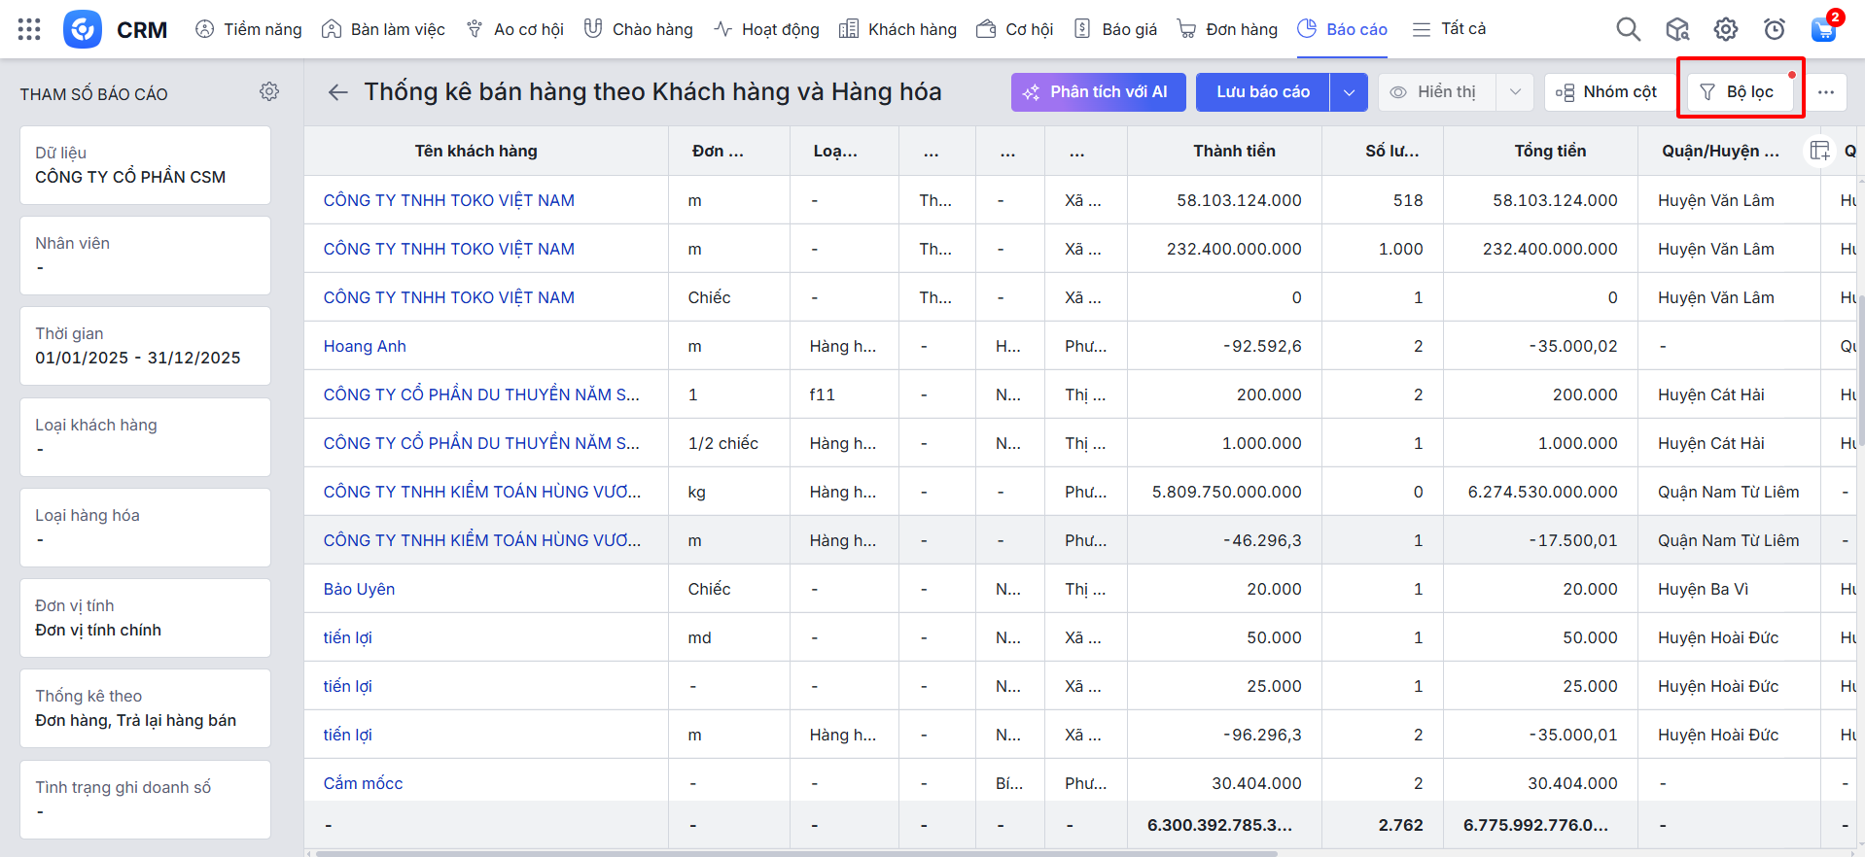Click the search magnifier icon

point(1628,29)
